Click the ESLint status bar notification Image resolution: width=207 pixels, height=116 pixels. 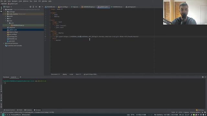click(x=28, y=112)
